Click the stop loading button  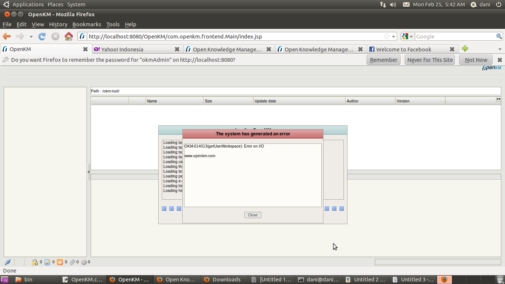(55, 36)
